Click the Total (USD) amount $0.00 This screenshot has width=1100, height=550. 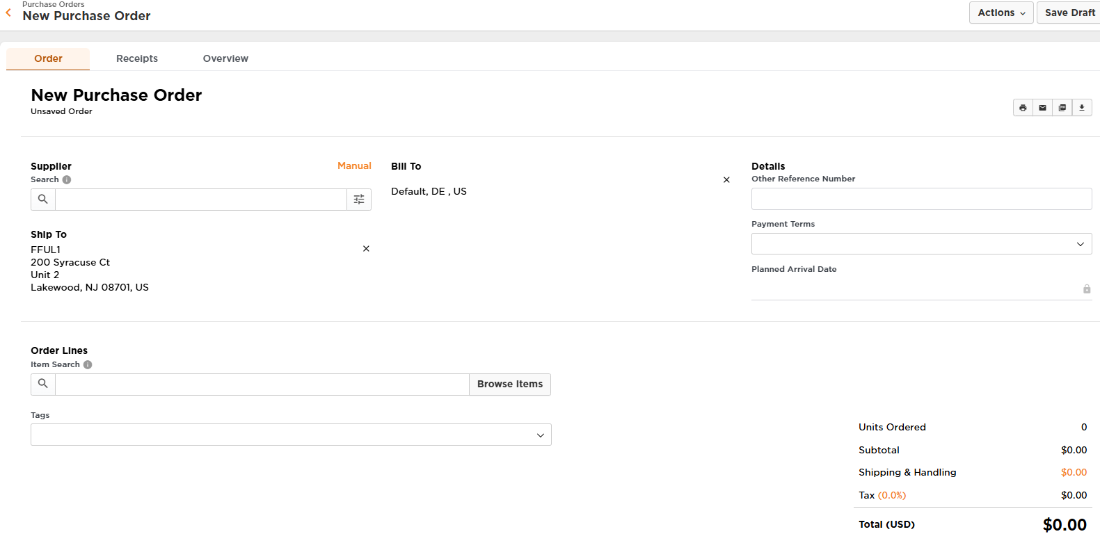1065,525
